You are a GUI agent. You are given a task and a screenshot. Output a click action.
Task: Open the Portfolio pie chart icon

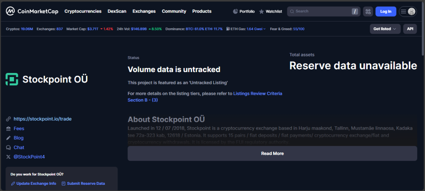236,12
